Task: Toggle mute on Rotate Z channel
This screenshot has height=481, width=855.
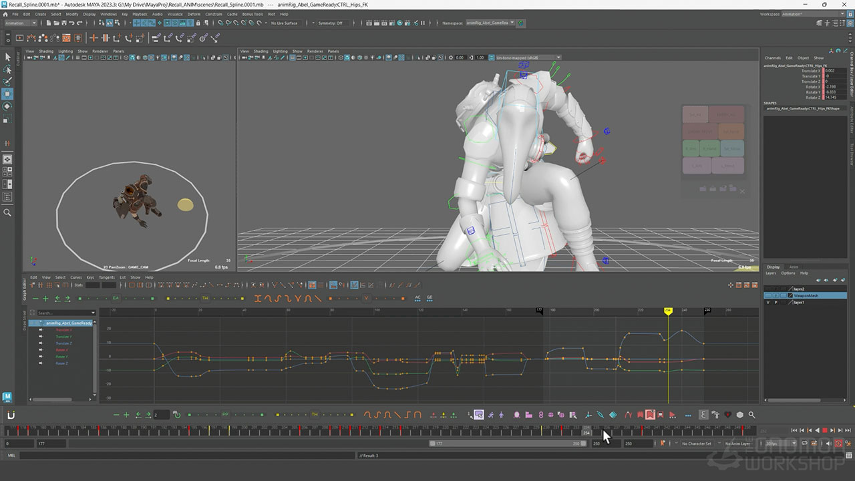Action: tap(41, 363)
